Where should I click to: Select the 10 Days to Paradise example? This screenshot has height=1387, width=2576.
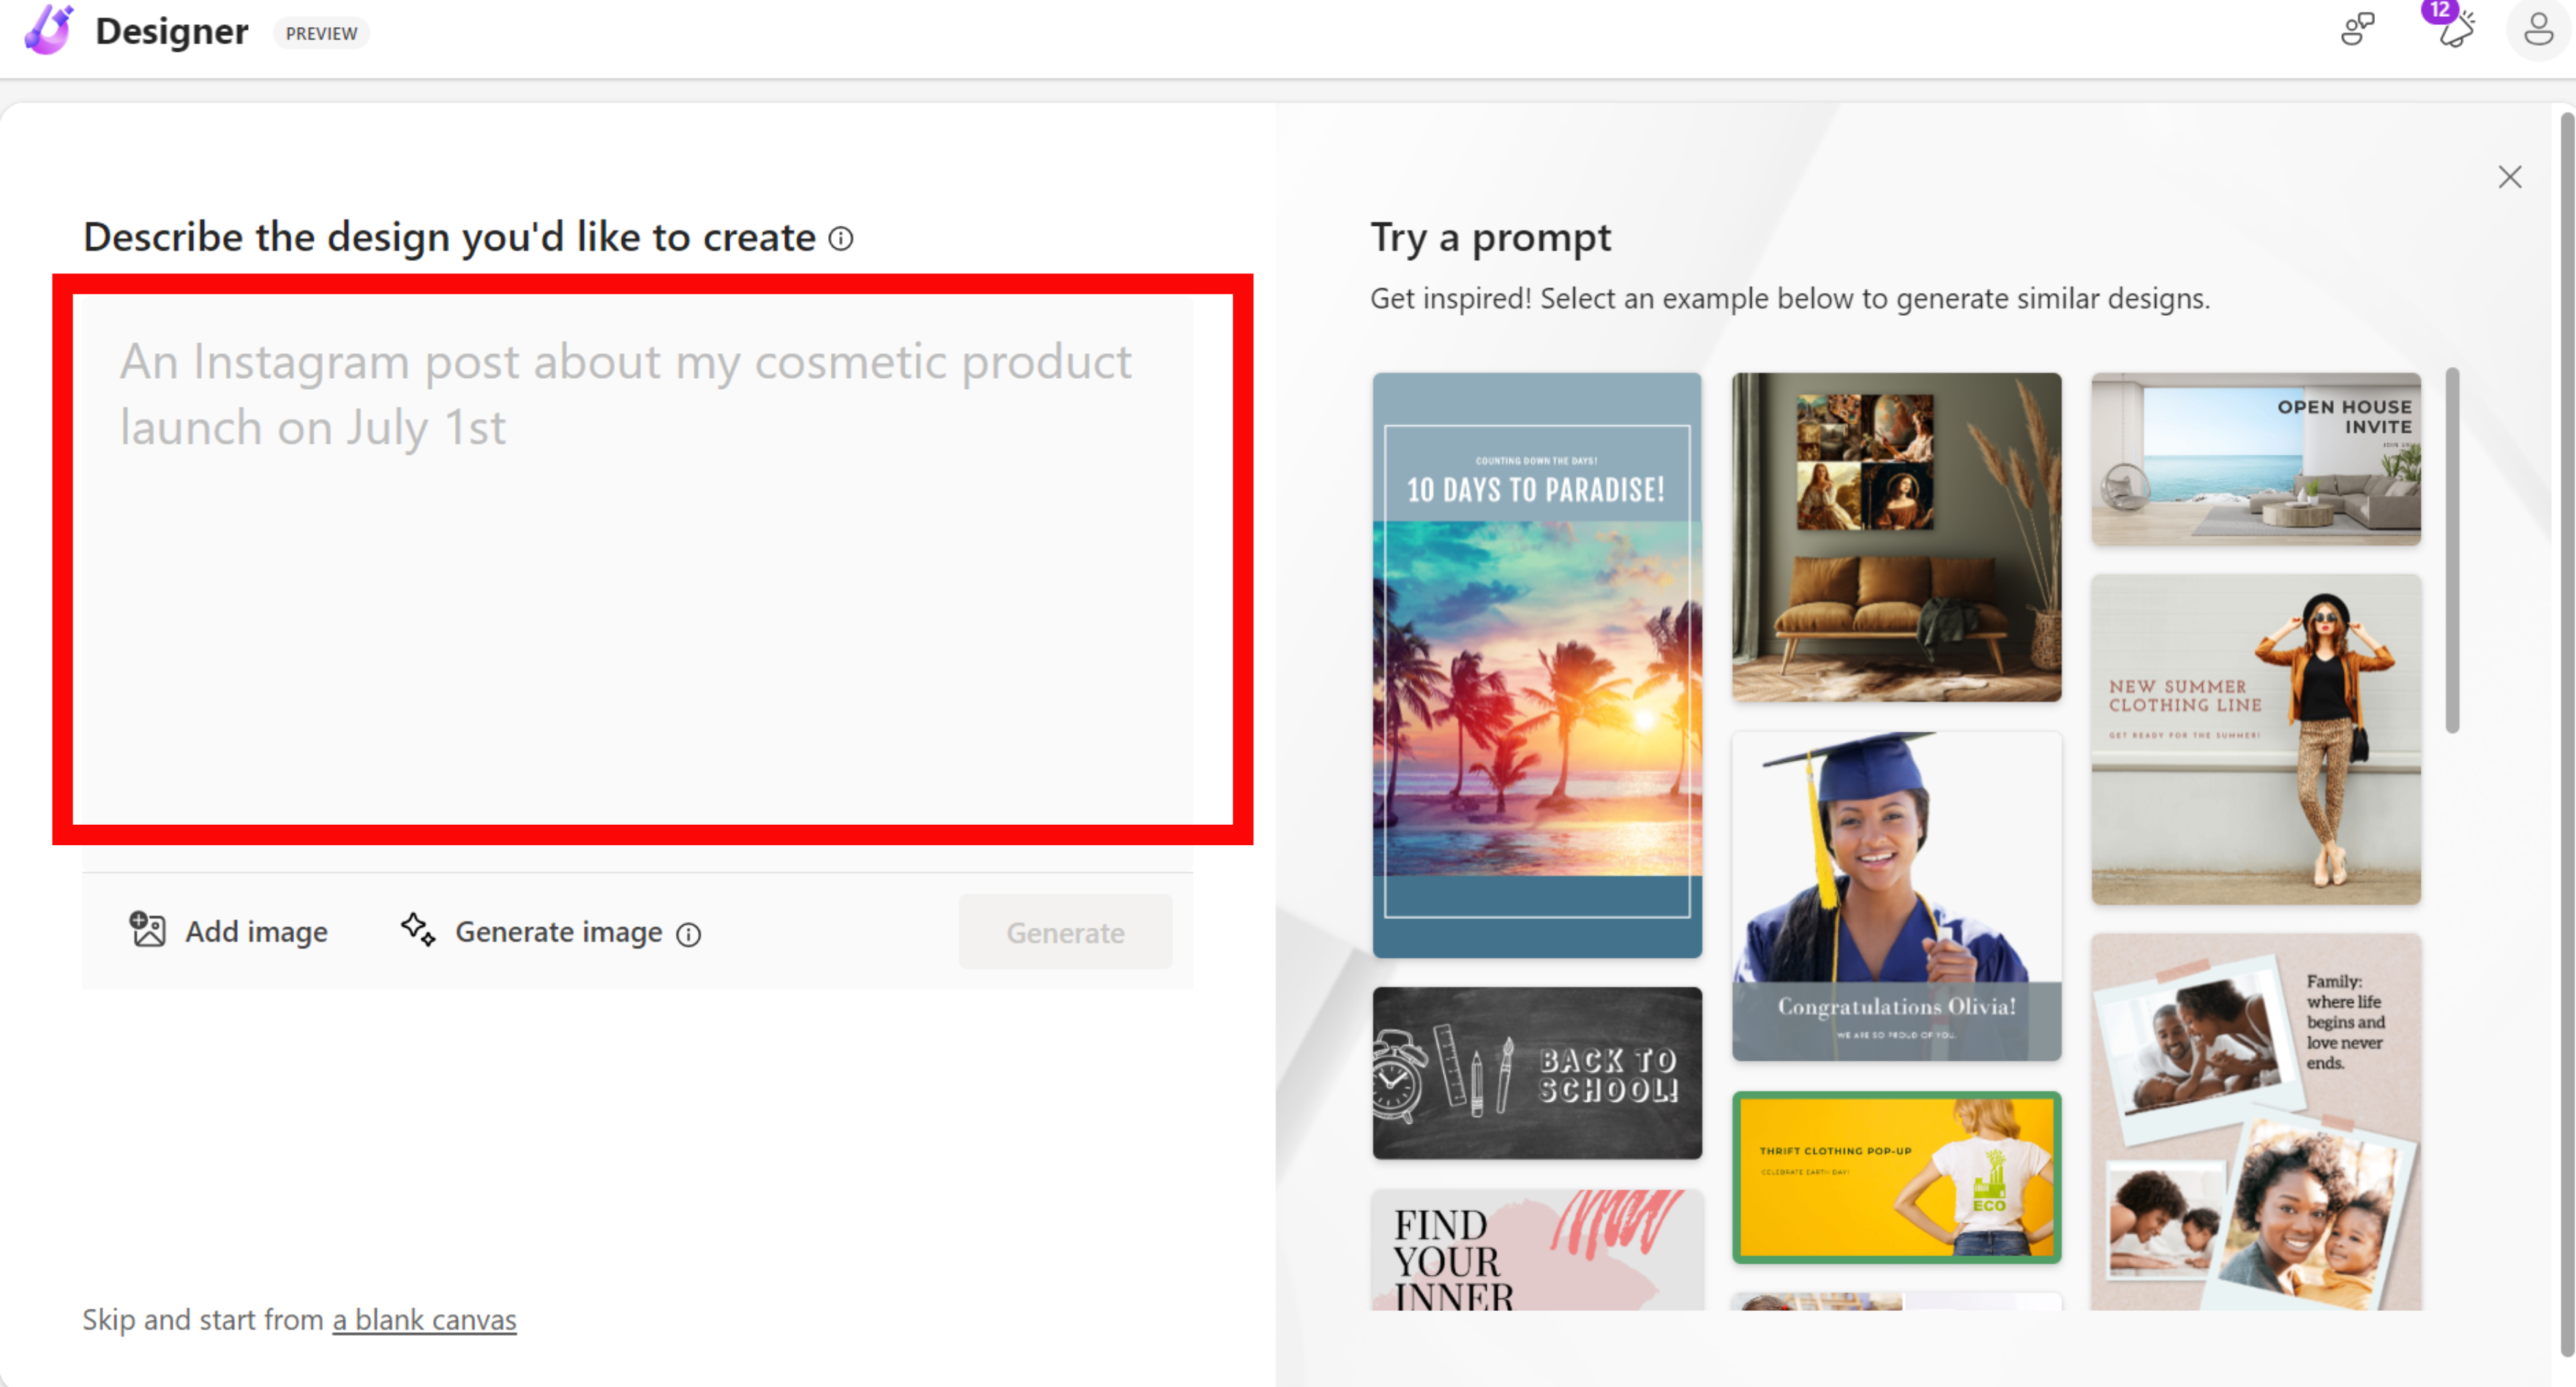1537,665
